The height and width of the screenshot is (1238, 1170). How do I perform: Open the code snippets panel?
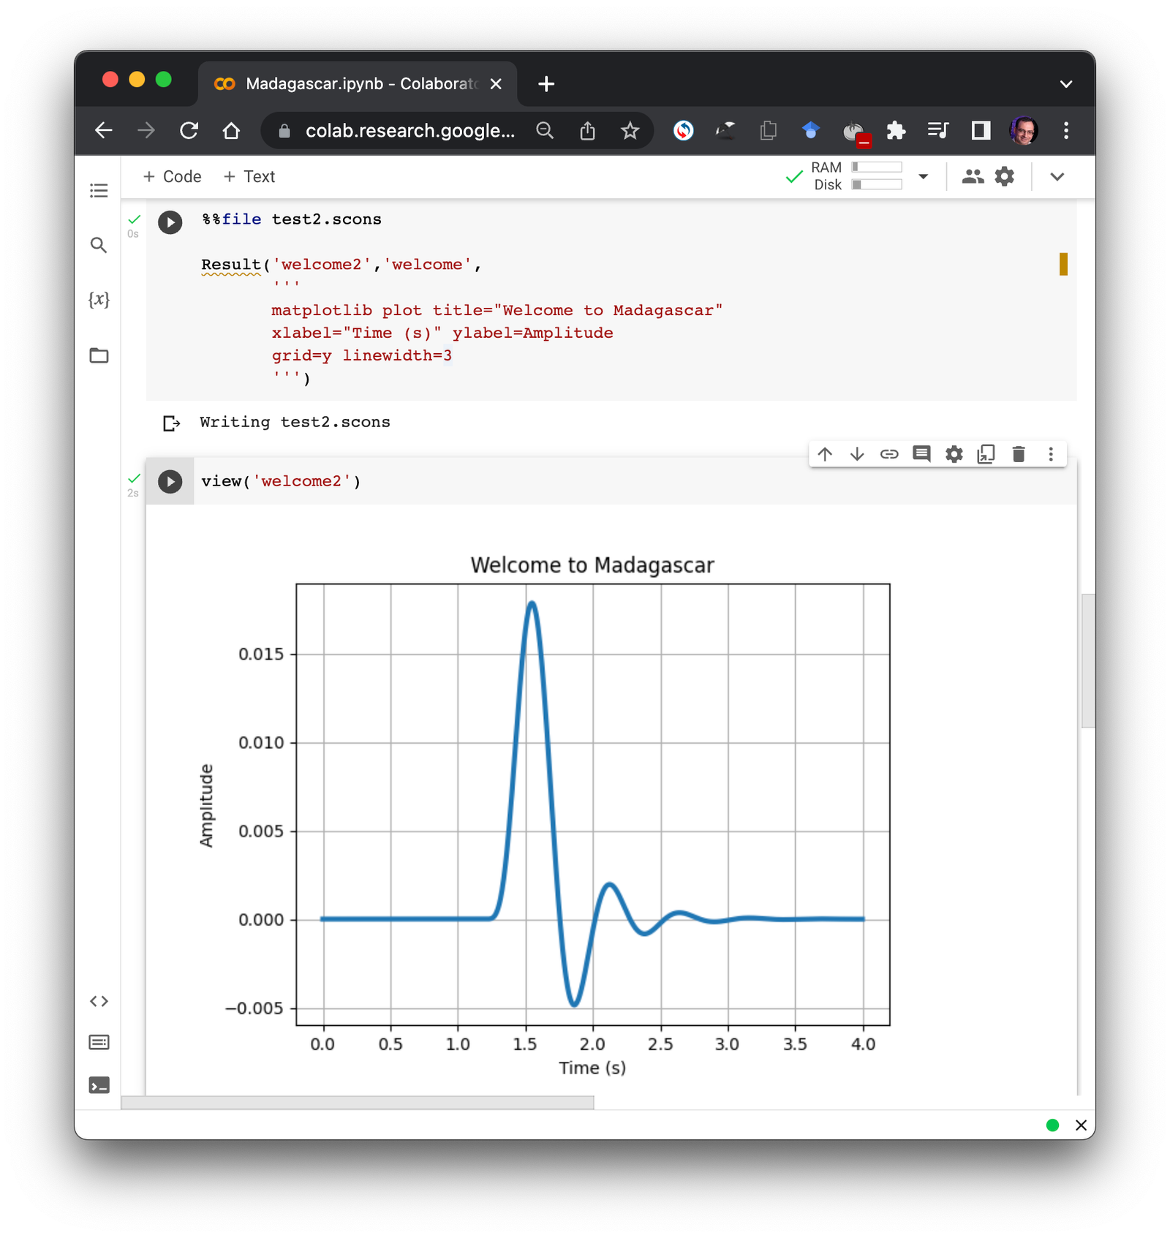pos(99,1001)
